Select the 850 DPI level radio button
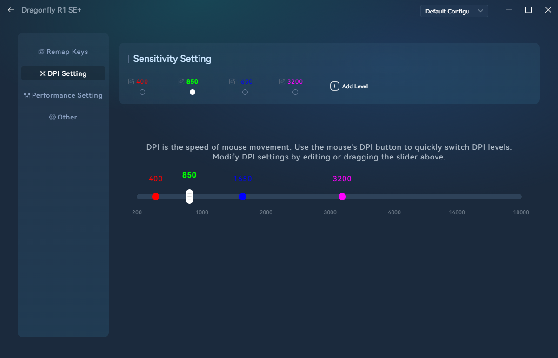The width and height of the screenshot is (558, 358). [x=193, y=92]
